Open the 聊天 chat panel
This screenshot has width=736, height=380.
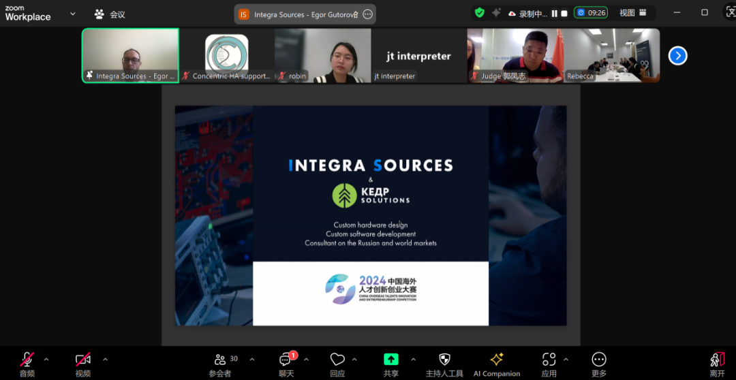coord(286,364)
